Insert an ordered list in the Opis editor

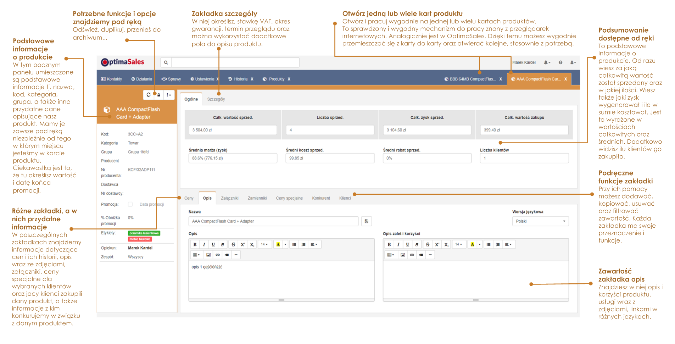click(303, 244)
